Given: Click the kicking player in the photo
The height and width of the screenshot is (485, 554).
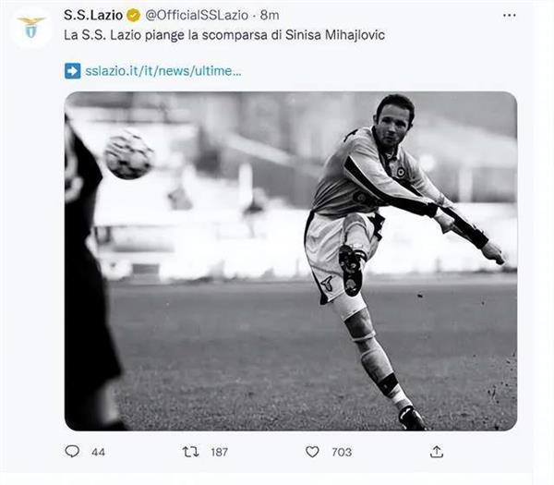Looking at the screenshot, I should pyautogui.click(x=379, y=240).
